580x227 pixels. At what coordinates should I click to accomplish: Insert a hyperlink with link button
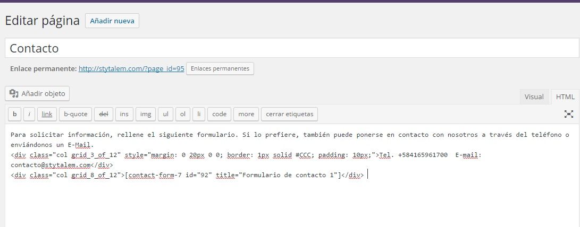point(47,114)
